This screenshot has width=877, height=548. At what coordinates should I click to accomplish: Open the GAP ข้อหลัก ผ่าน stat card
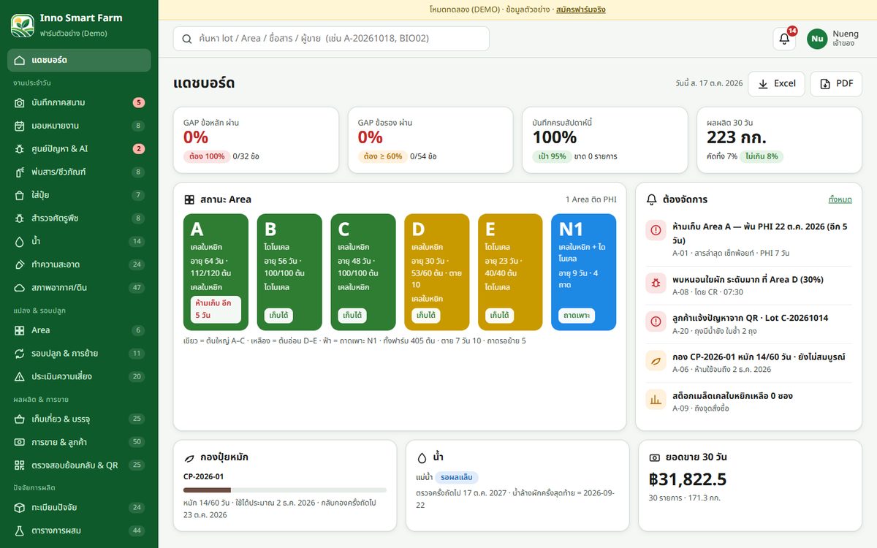pyautogui.click(x=256, y=140)
